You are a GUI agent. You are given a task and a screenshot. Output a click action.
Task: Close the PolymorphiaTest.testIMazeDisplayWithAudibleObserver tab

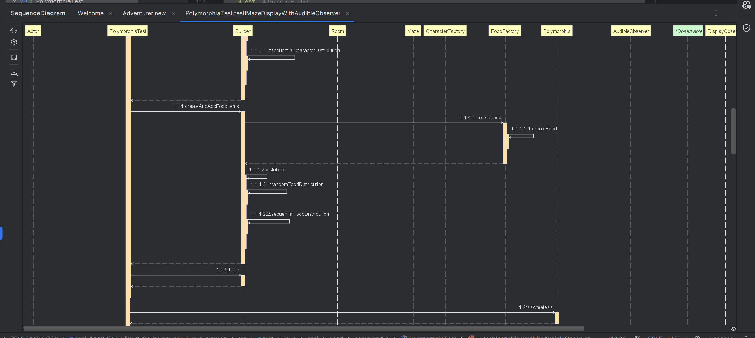[x=348, y=13]
